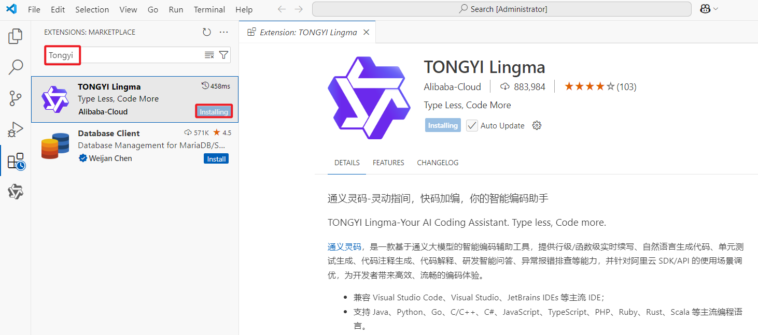Select the Extension: TONGYI Lingma tab

tap(308, 32)
